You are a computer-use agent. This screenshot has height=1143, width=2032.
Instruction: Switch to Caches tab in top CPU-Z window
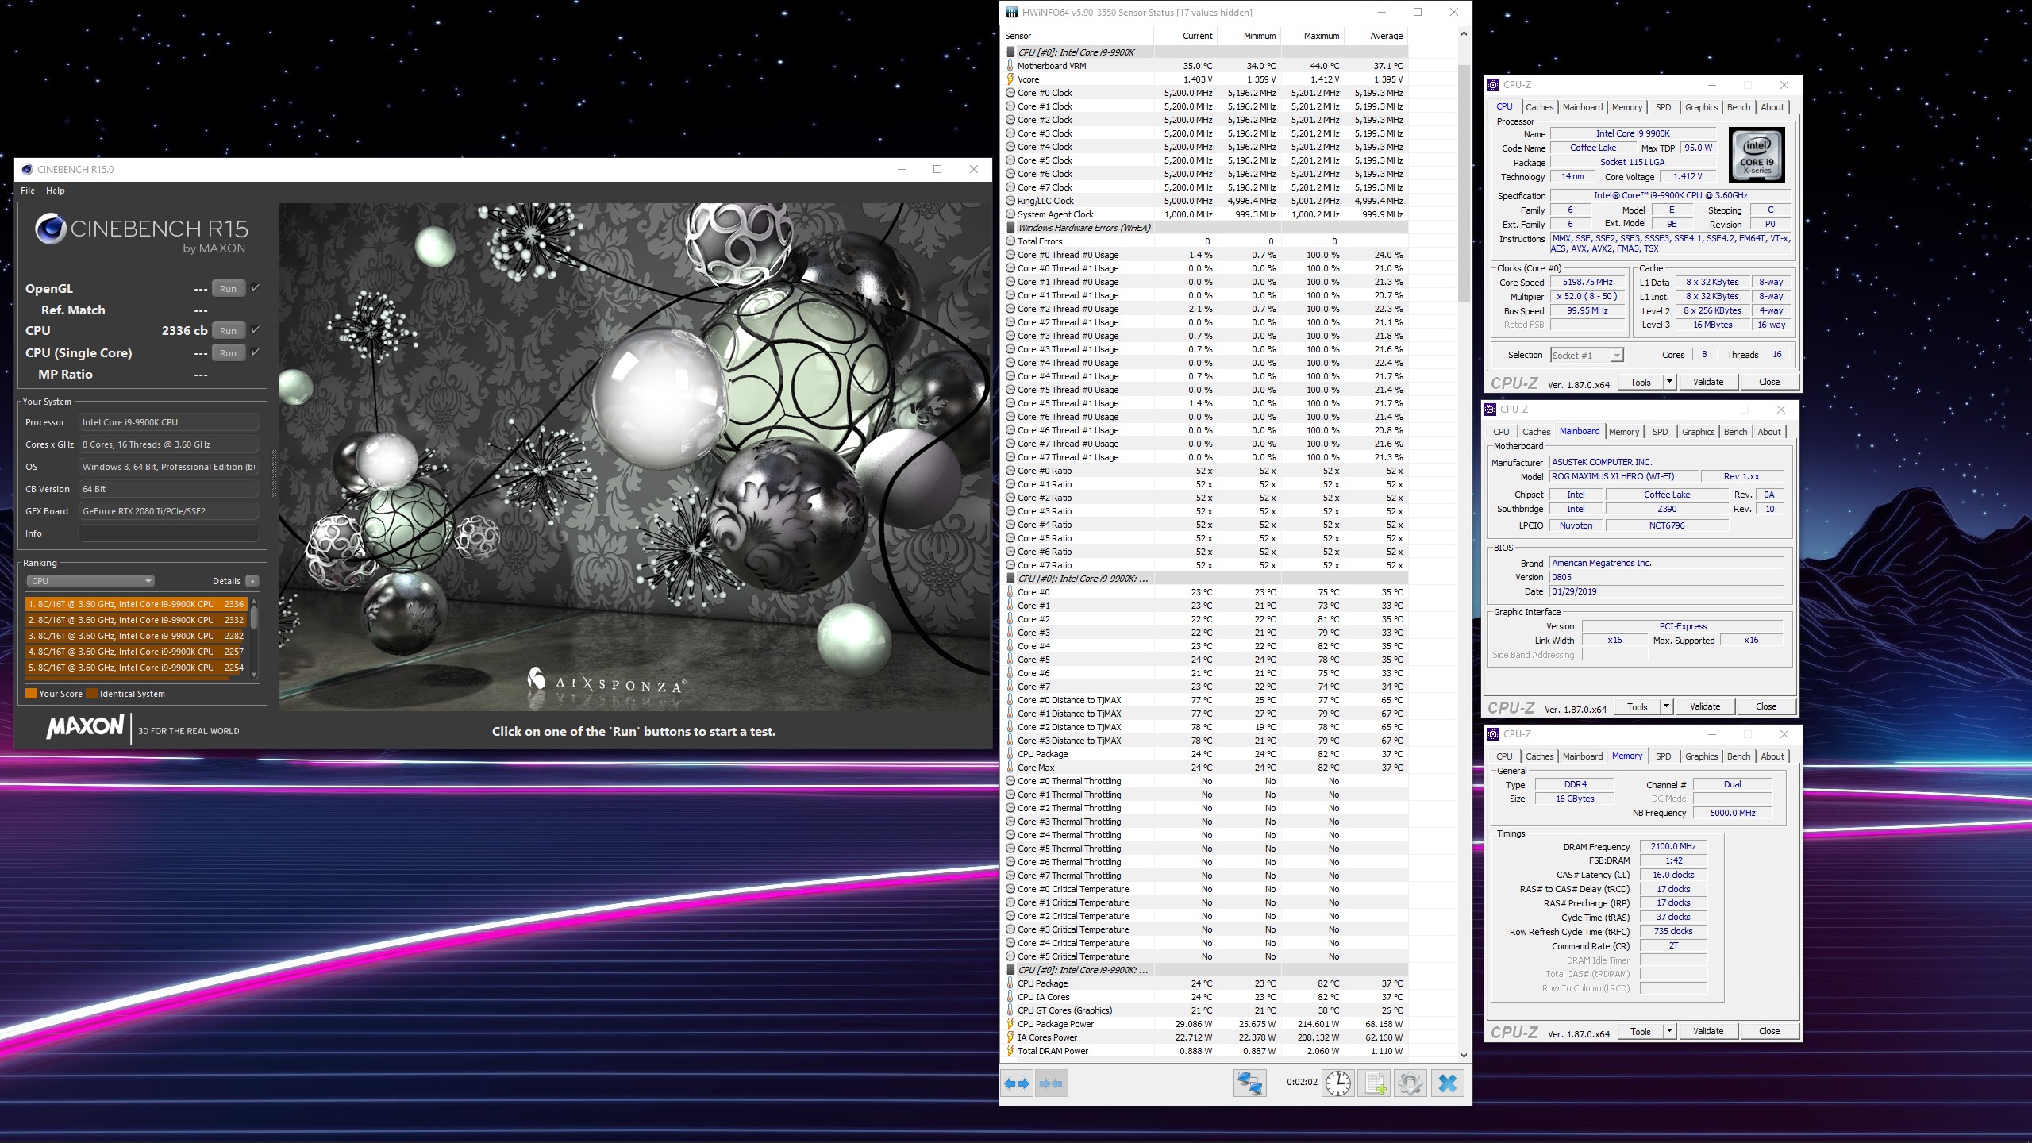[x=1539, y=107]
